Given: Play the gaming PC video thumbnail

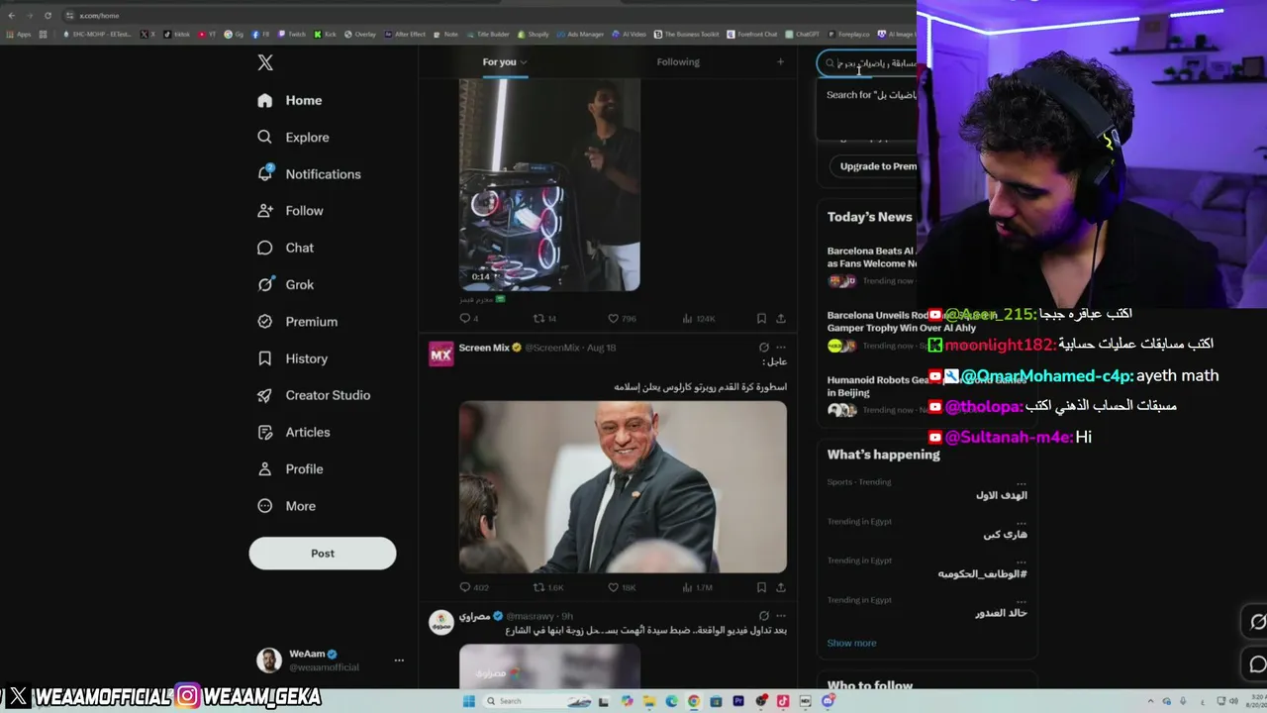Looking at the screenshot, I should tap(549, 185).
